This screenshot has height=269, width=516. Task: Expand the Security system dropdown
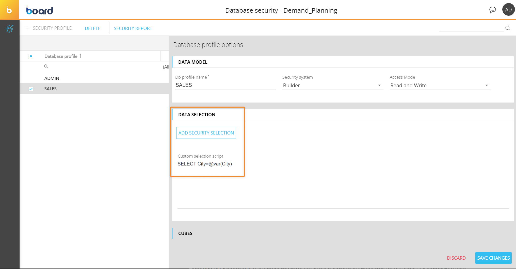click(x=379, y=86)
